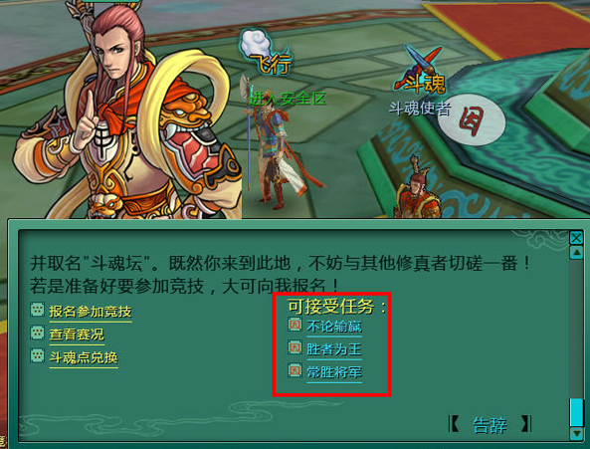Click the dialog icon beside 斗魂点兑换

(37, 355)
